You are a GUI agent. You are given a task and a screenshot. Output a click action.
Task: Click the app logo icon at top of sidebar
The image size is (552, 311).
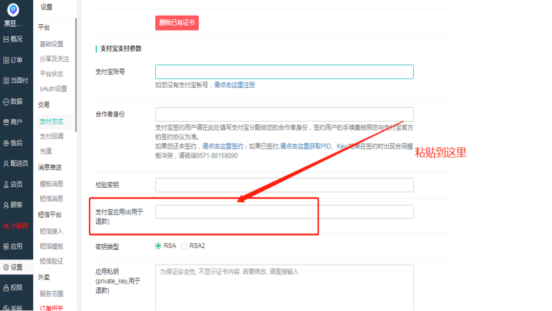point(13,10)
